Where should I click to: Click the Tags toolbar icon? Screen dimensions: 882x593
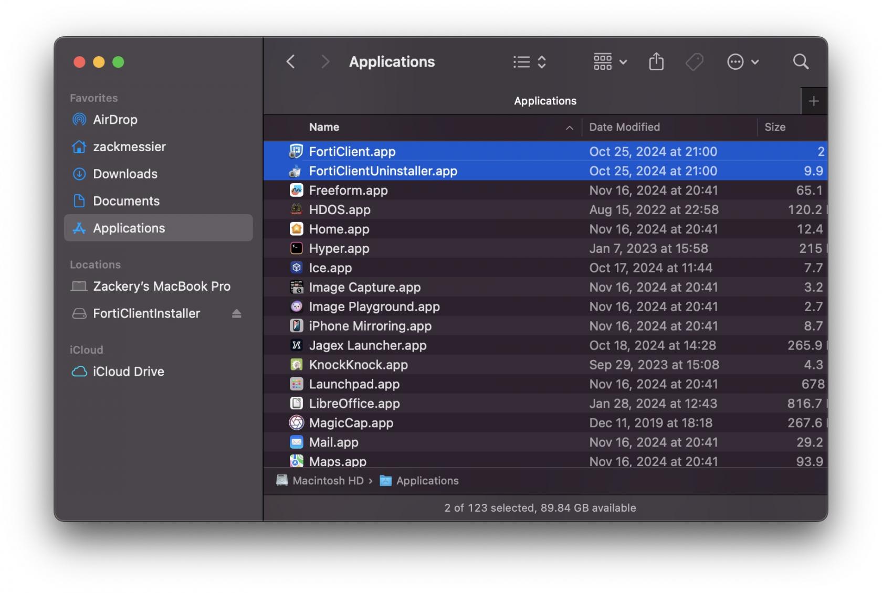694,62
